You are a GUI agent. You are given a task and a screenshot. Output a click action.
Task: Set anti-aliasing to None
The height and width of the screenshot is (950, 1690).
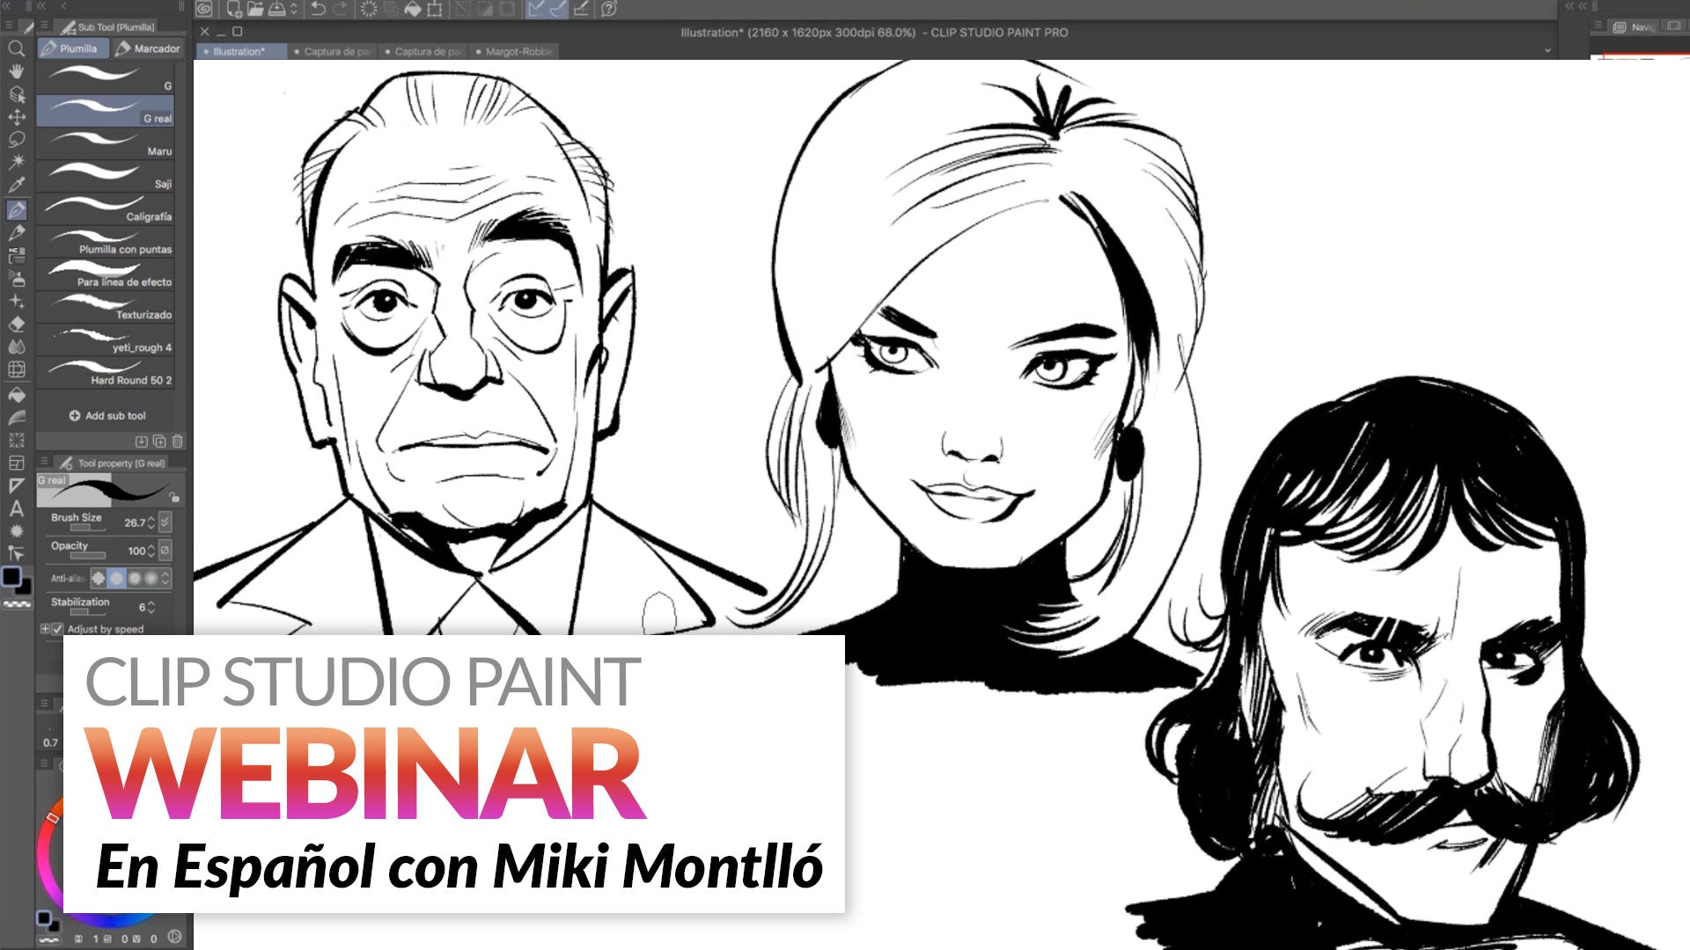click(99, 578)
